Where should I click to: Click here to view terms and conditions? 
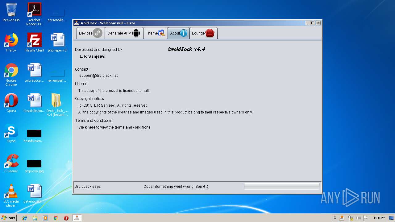114,127
